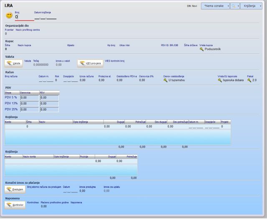Click the yellow smiley face icon

(9, 16)
